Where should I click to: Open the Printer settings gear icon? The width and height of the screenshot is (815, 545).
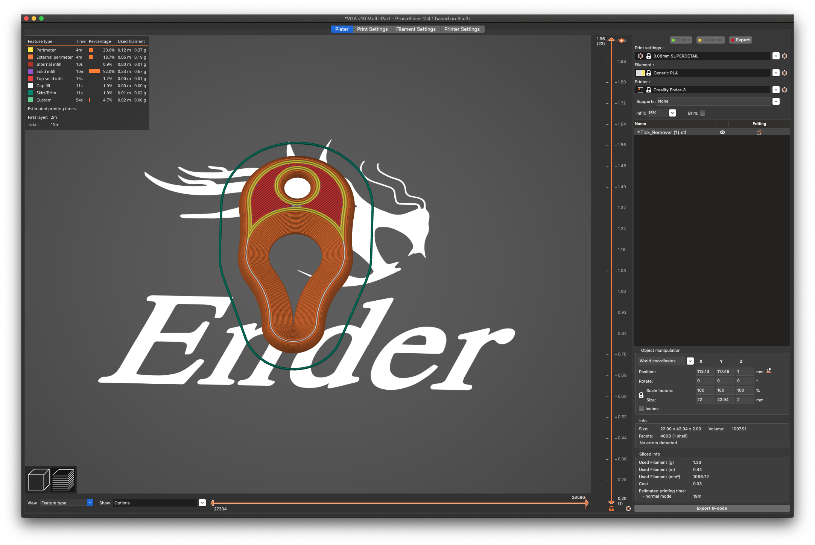(785, 90)
